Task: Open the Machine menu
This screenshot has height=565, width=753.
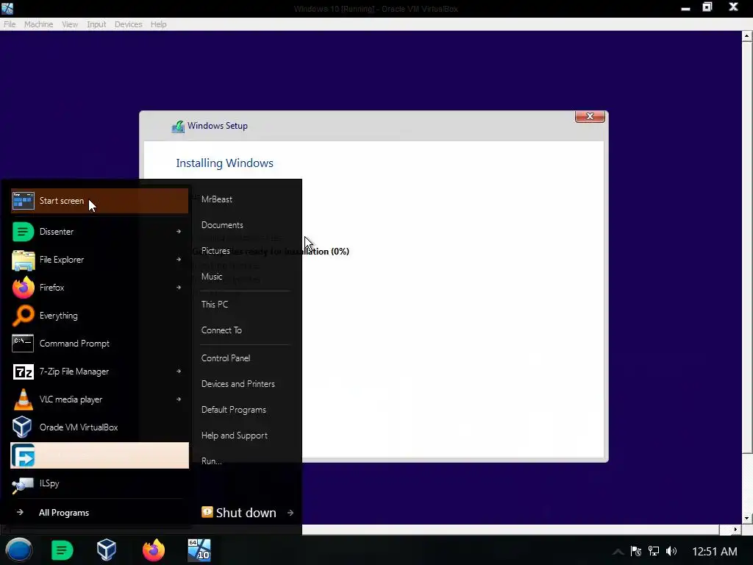Action: point(38,24)
